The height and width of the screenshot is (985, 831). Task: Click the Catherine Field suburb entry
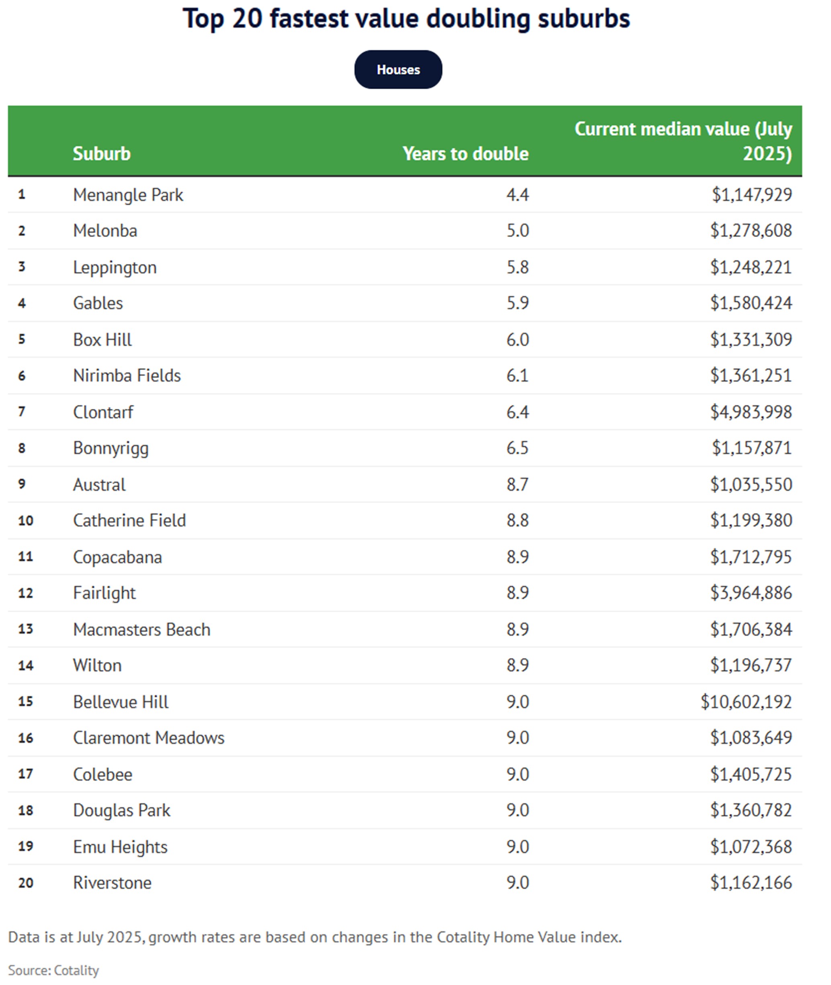[129, 520]
